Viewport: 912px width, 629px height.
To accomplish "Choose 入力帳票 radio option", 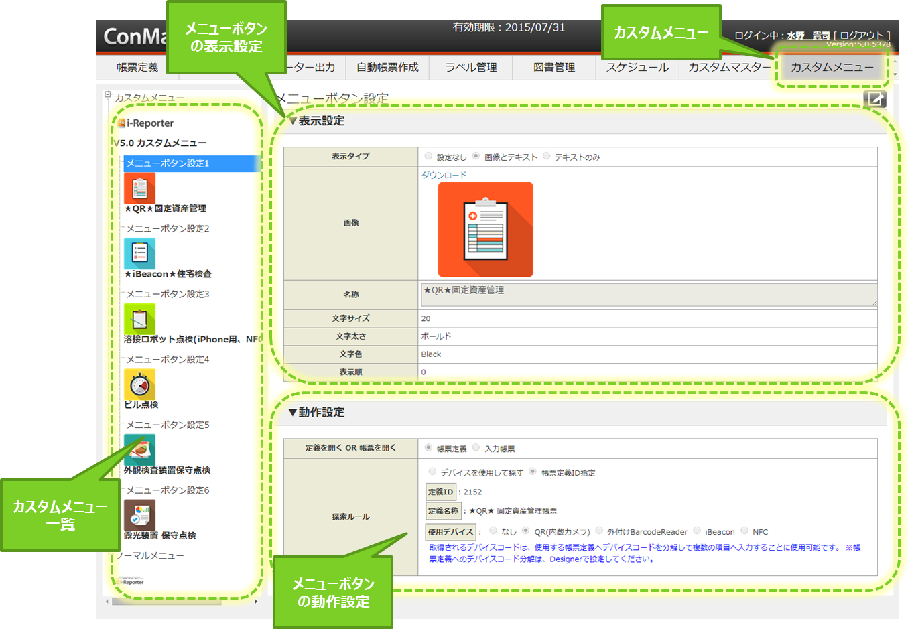I will coord(476,448).
